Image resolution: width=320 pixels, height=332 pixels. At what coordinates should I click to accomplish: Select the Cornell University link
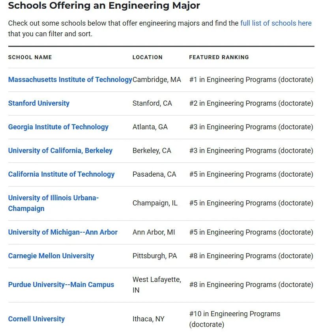36,319
